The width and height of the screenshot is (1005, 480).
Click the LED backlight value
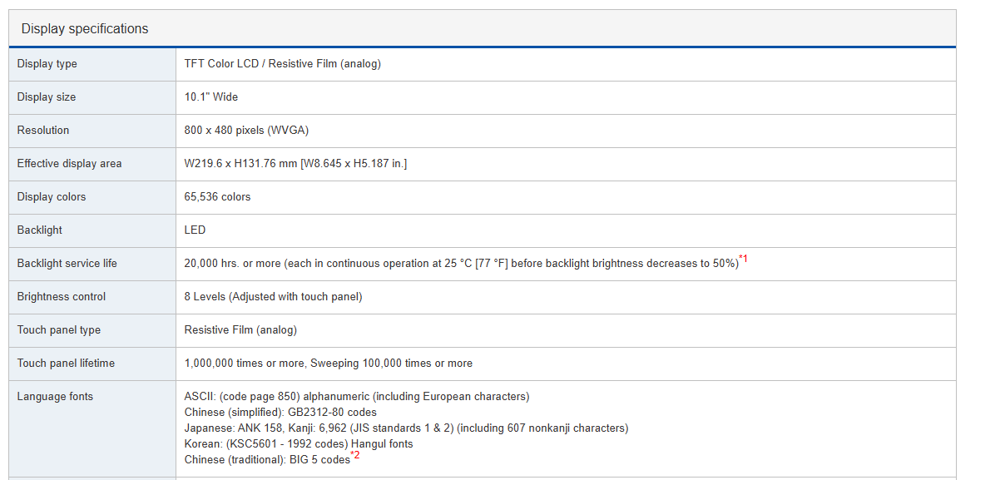[x=195, y=230]
